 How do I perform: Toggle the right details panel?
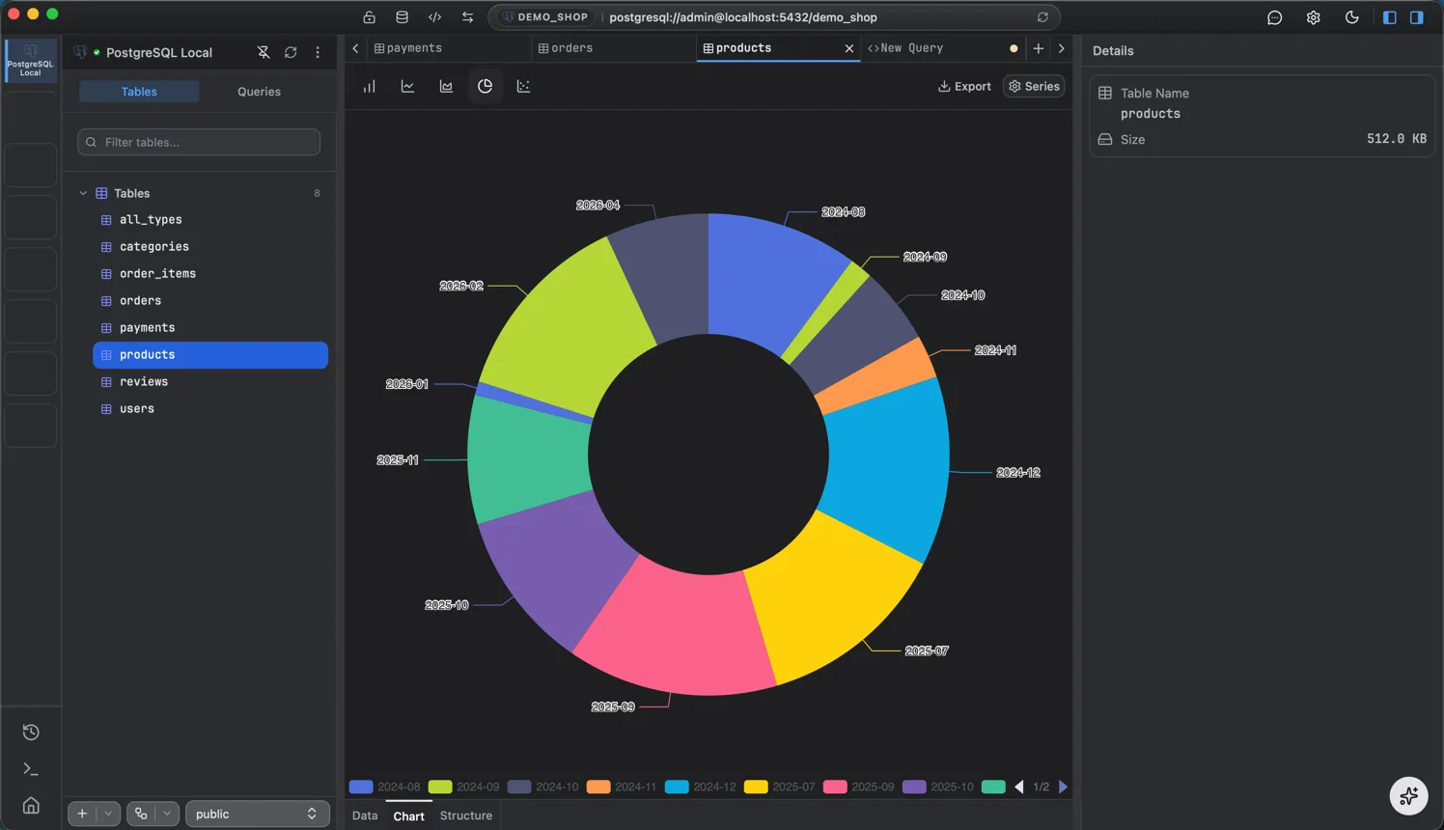[1416, 17]
